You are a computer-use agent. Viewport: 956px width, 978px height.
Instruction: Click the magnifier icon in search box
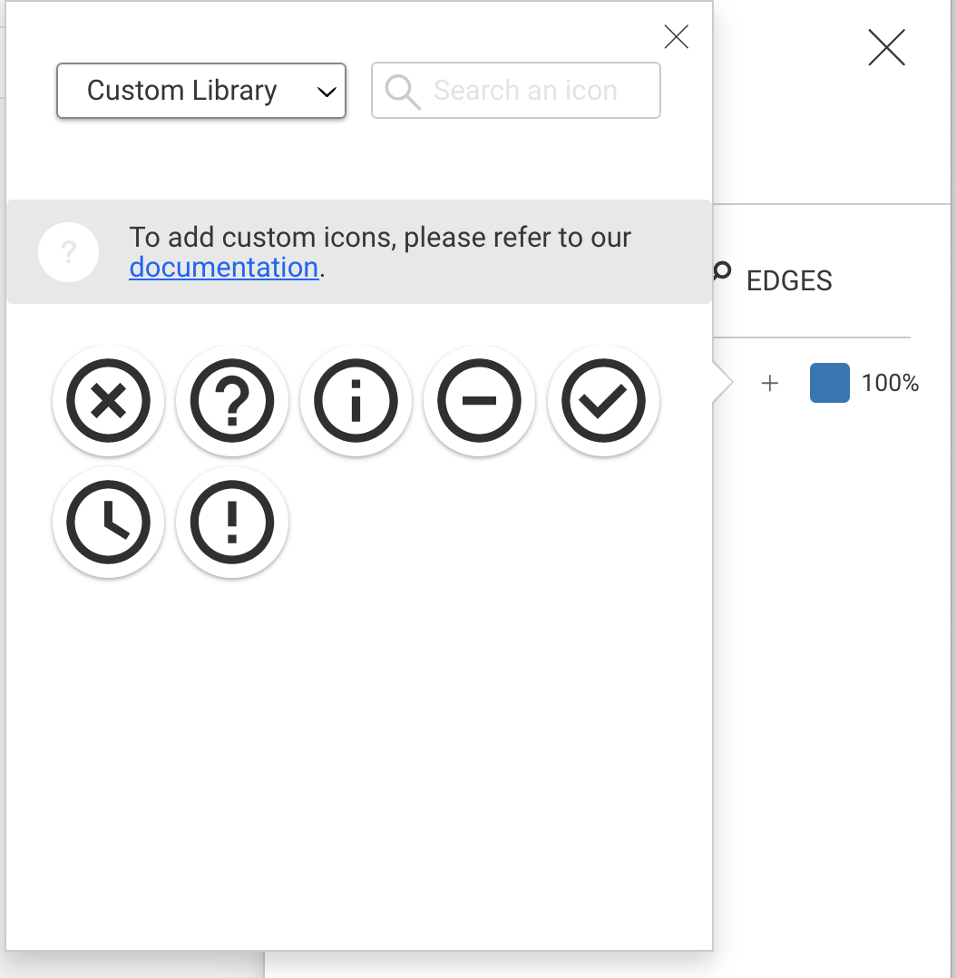pyautogui.click(x=402, y=92)
